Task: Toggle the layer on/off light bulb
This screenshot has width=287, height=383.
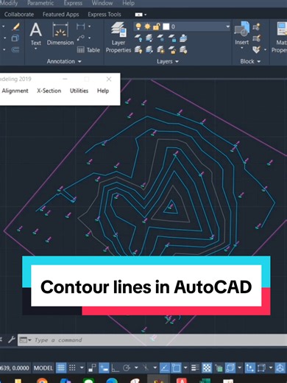Action: pos(138,27)
